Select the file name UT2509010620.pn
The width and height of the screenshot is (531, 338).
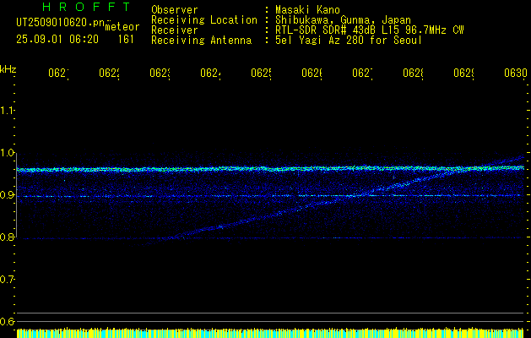61,23
